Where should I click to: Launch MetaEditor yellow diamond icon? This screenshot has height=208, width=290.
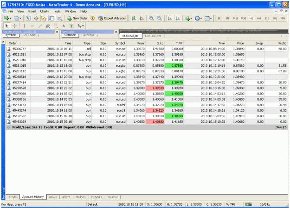point(93,18)
